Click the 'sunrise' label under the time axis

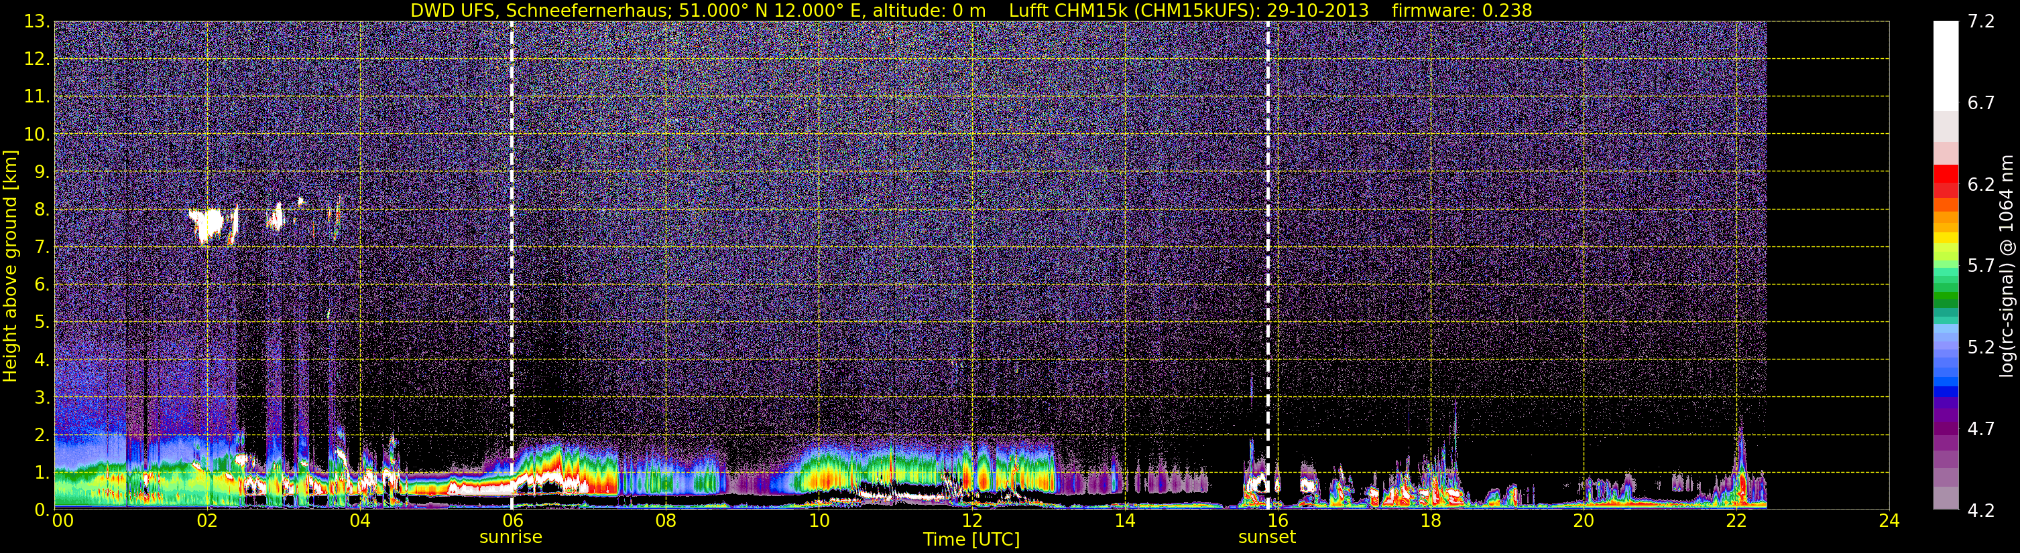point(510,538)
